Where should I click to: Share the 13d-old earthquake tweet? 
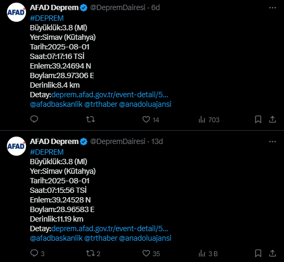point(272,253)
